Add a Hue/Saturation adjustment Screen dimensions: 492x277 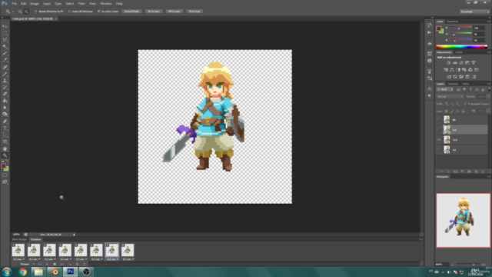click(x=446, y=70)
